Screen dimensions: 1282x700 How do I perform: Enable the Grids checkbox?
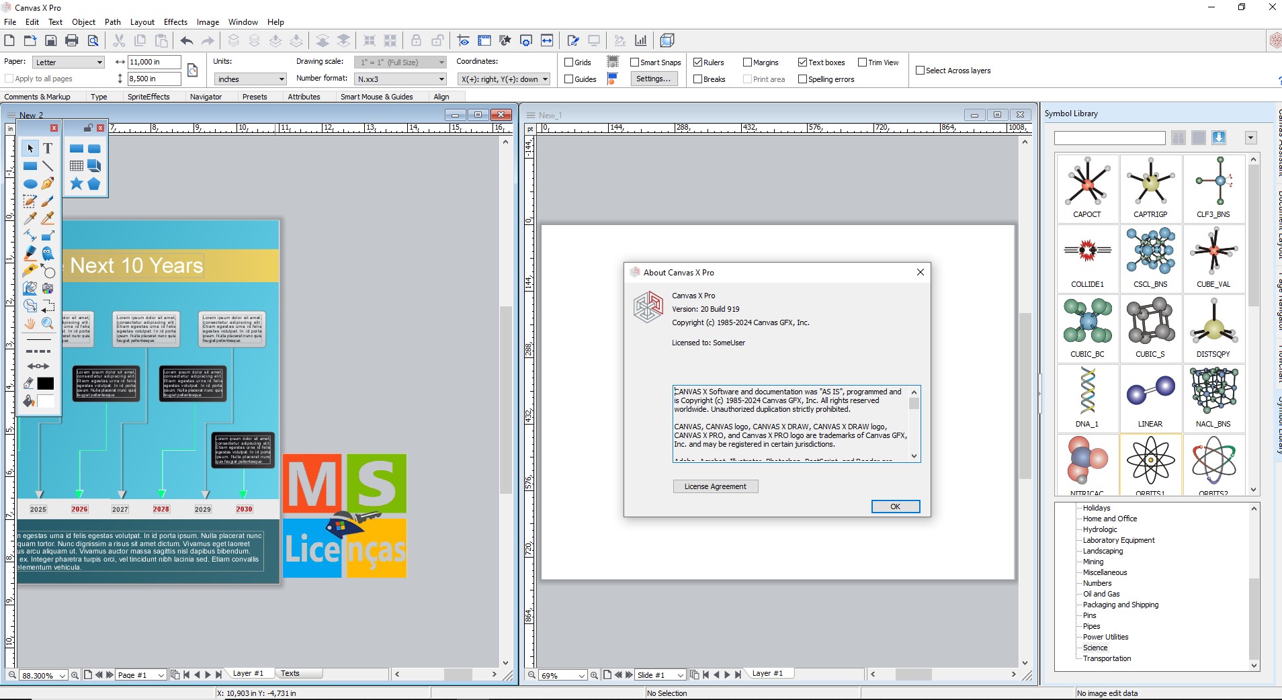(569, 62)
